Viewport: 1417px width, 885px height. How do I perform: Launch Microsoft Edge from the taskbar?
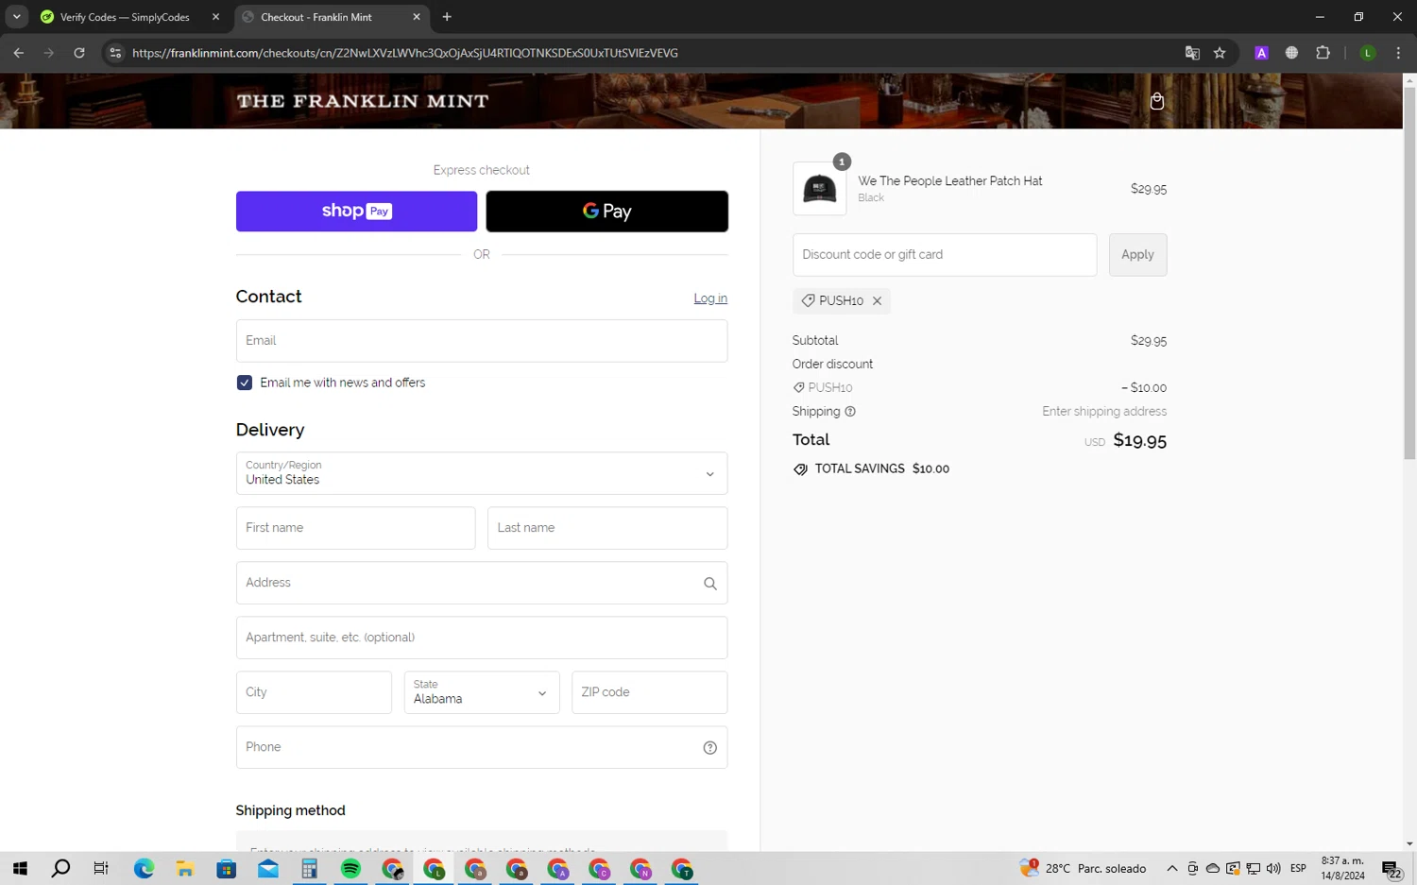point(144,869)
